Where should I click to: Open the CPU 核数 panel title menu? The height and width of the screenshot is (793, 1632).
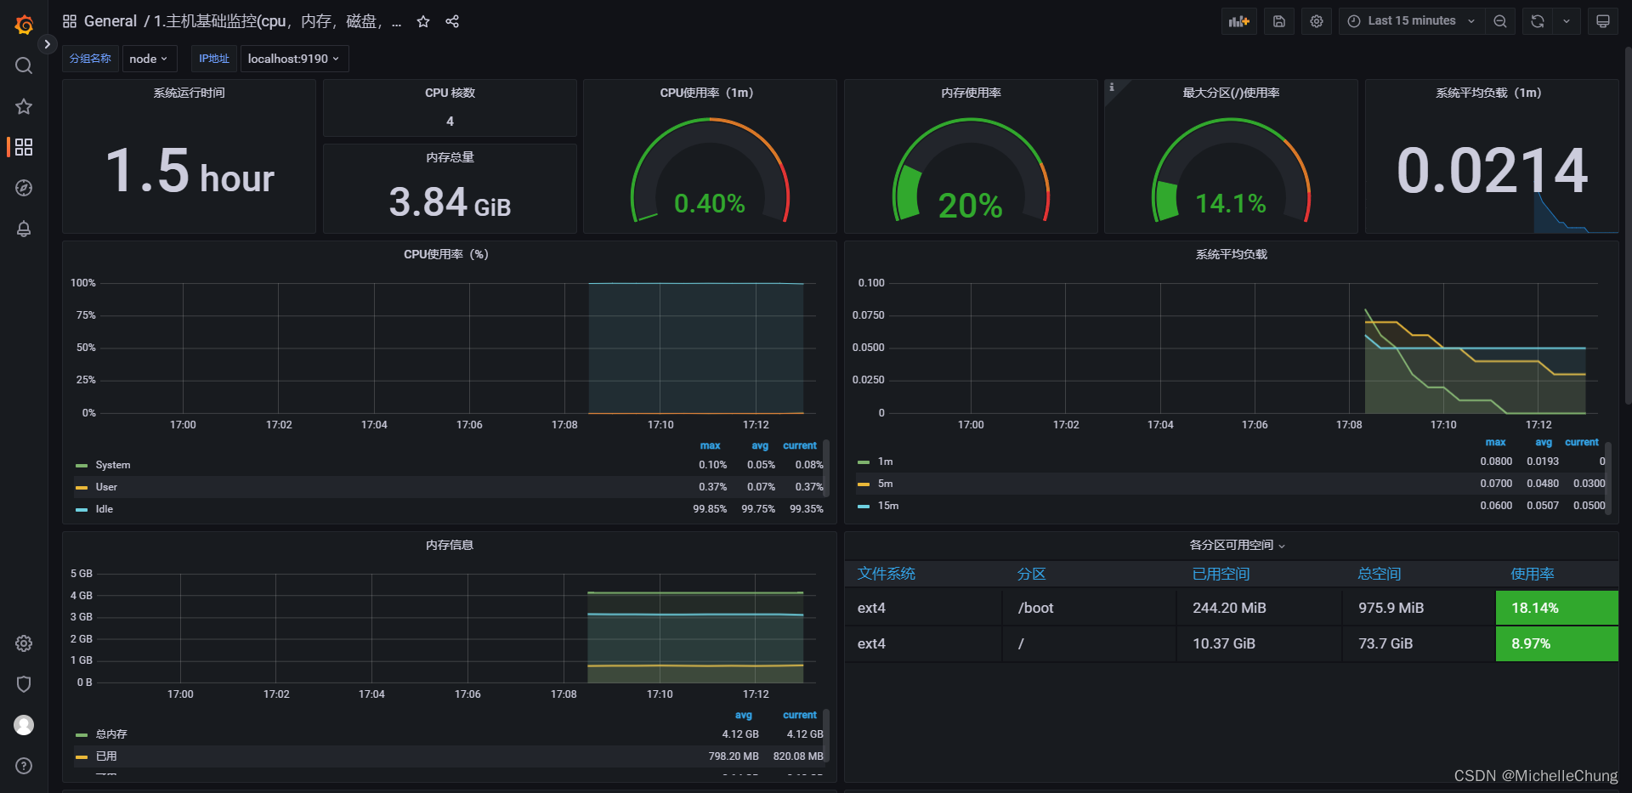tap(450, 93)
